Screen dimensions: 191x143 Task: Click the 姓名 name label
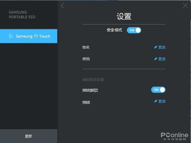click(86, 47)
